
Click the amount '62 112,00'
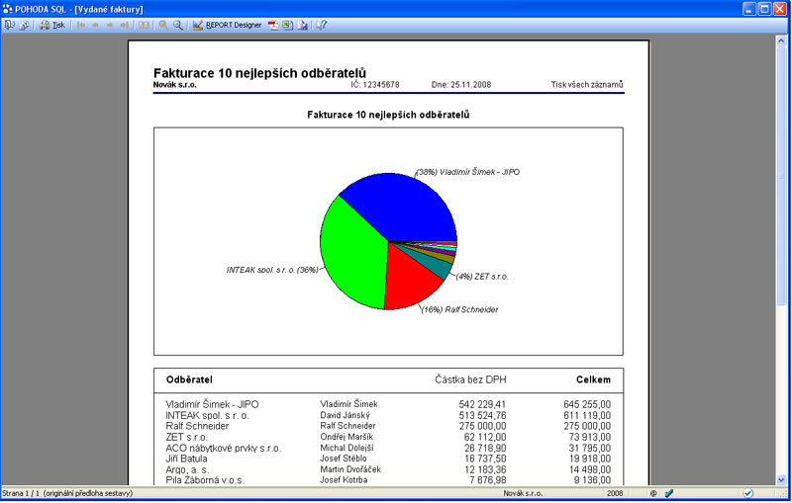click(485, 437)
